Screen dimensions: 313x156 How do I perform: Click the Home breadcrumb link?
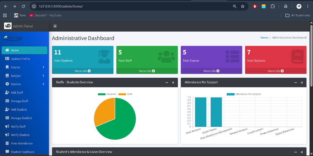(264, 38)
